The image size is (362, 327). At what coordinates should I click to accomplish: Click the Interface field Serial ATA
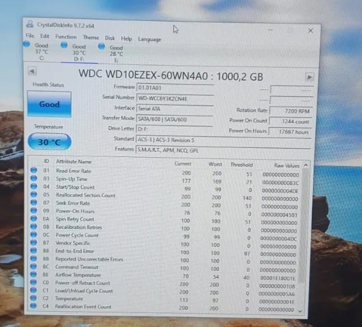tap(175, 109)
